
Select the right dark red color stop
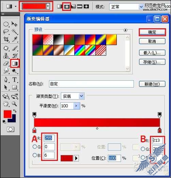(x=160, y=130)
